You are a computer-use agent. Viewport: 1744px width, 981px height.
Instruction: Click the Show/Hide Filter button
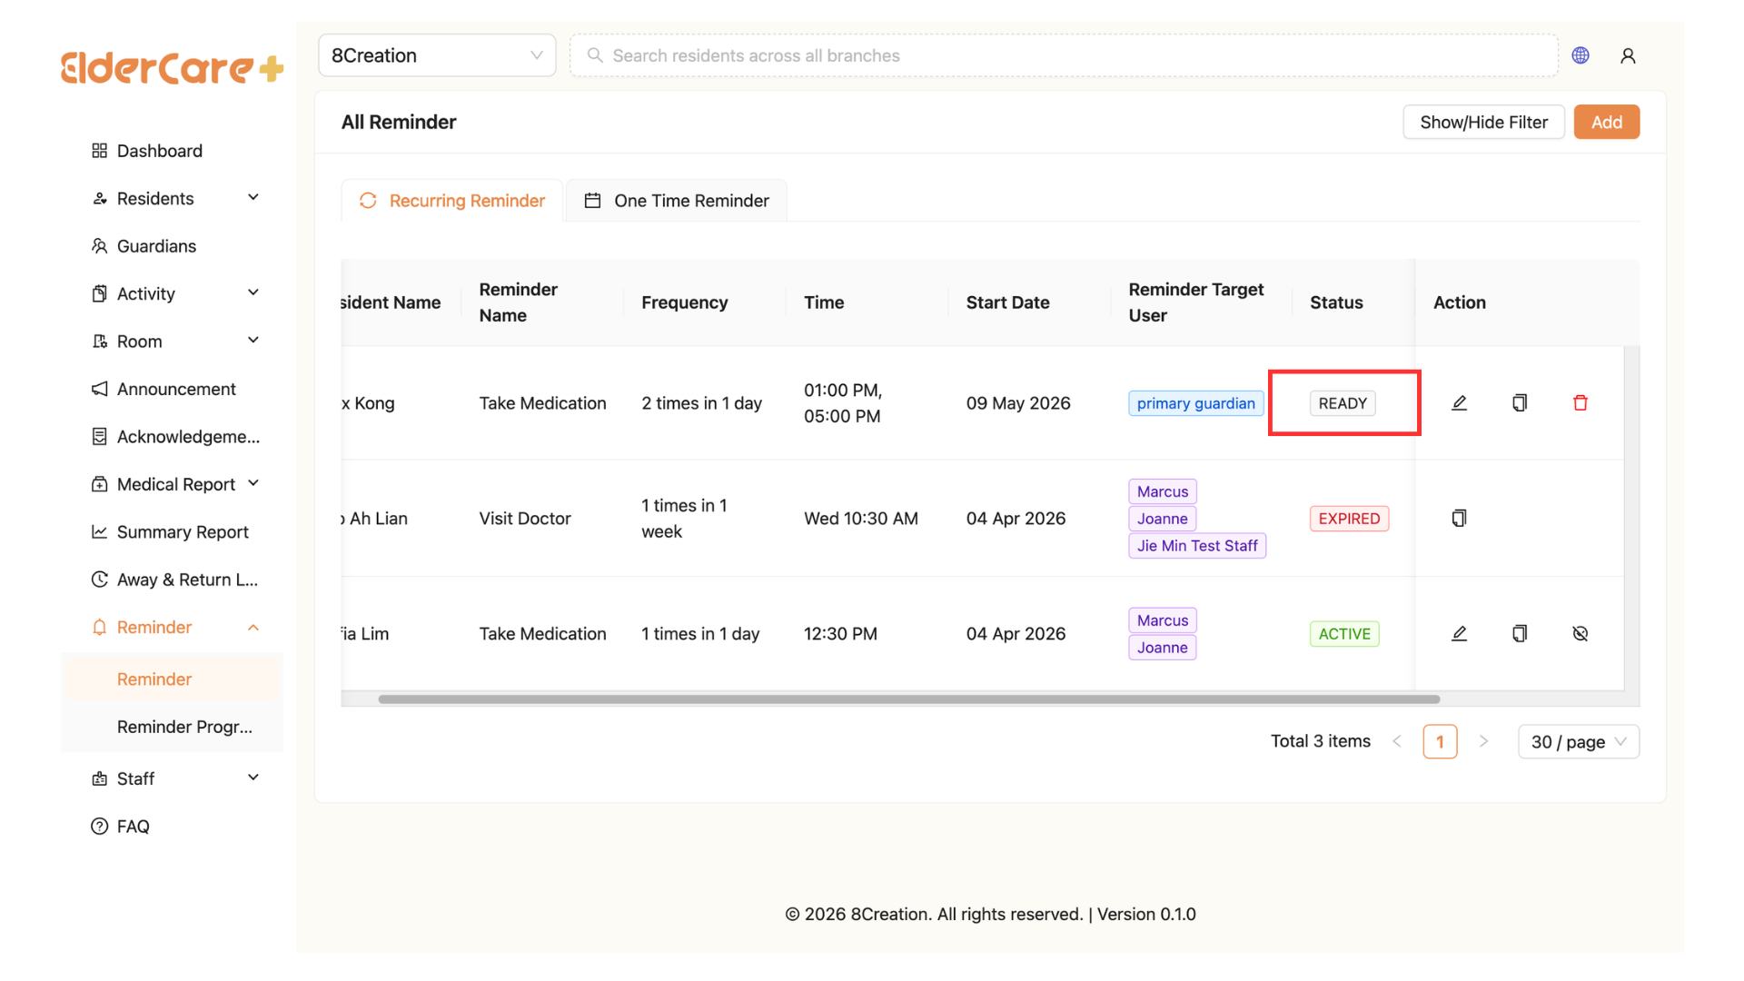pyautogui.click(x=1483, y=122)
